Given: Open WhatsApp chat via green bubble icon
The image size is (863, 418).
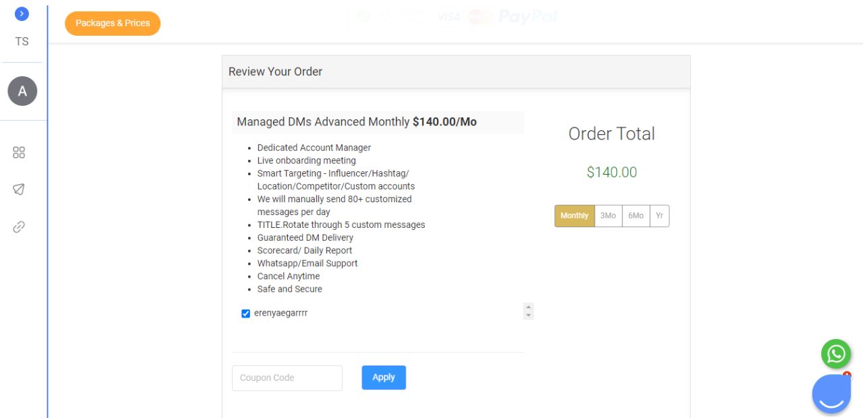Looking at the screenshot, I should coord(835,353).
